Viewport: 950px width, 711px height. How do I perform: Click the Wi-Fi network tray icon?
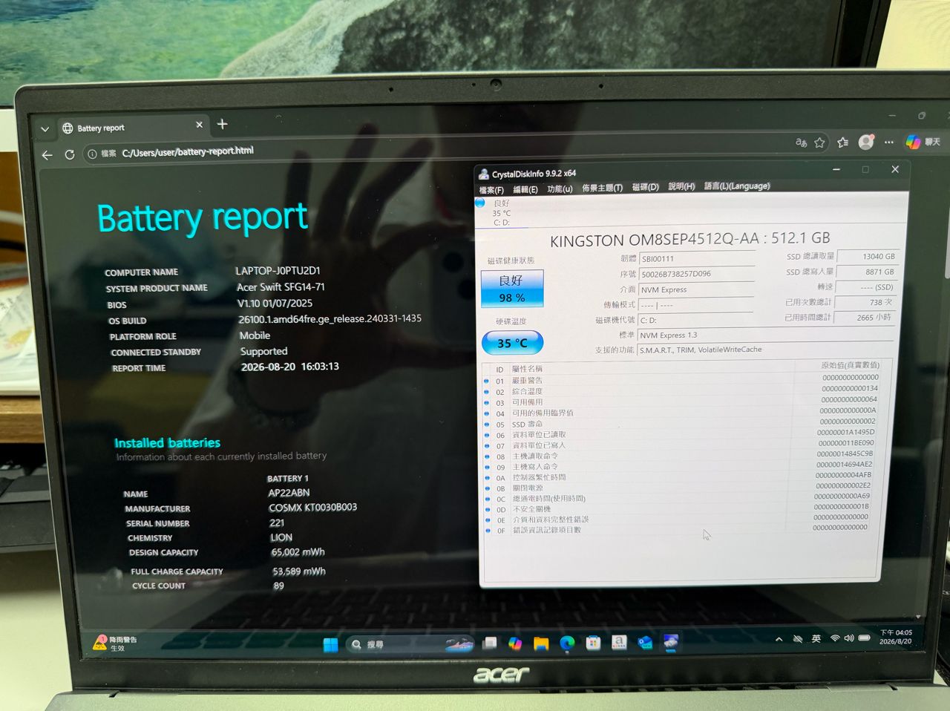835,638
